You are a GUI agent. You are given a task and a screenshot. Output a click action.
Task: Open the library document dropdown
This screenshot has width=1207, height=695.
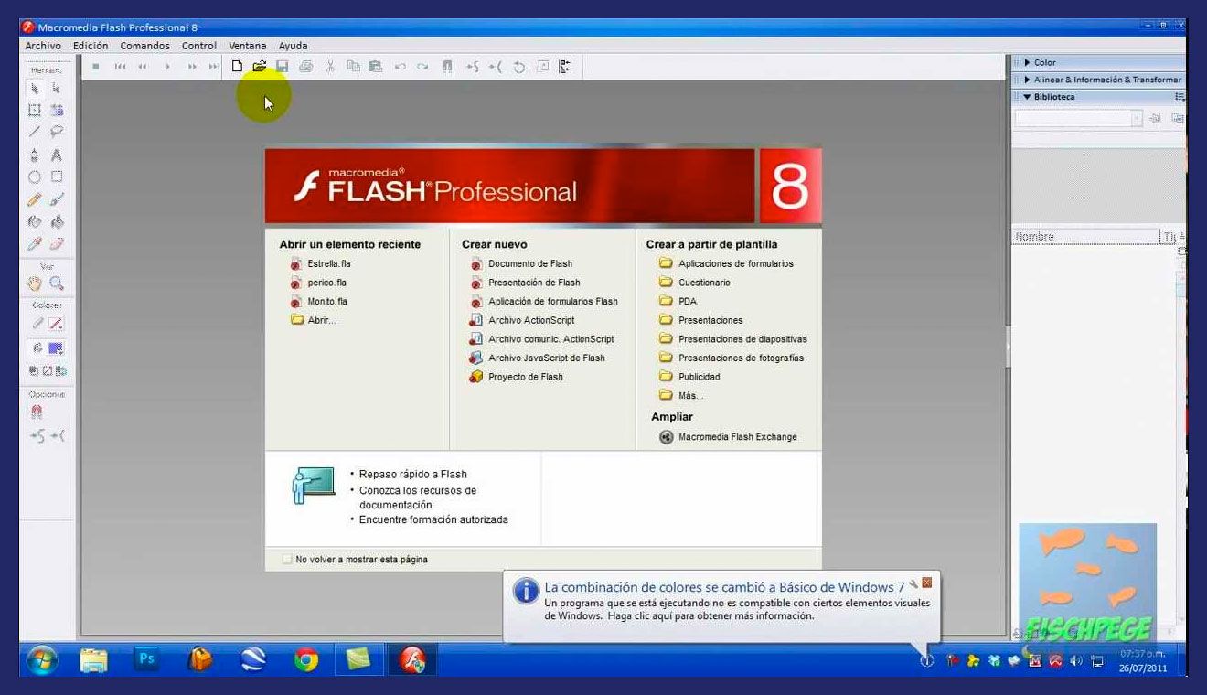tap(1137, 118)
